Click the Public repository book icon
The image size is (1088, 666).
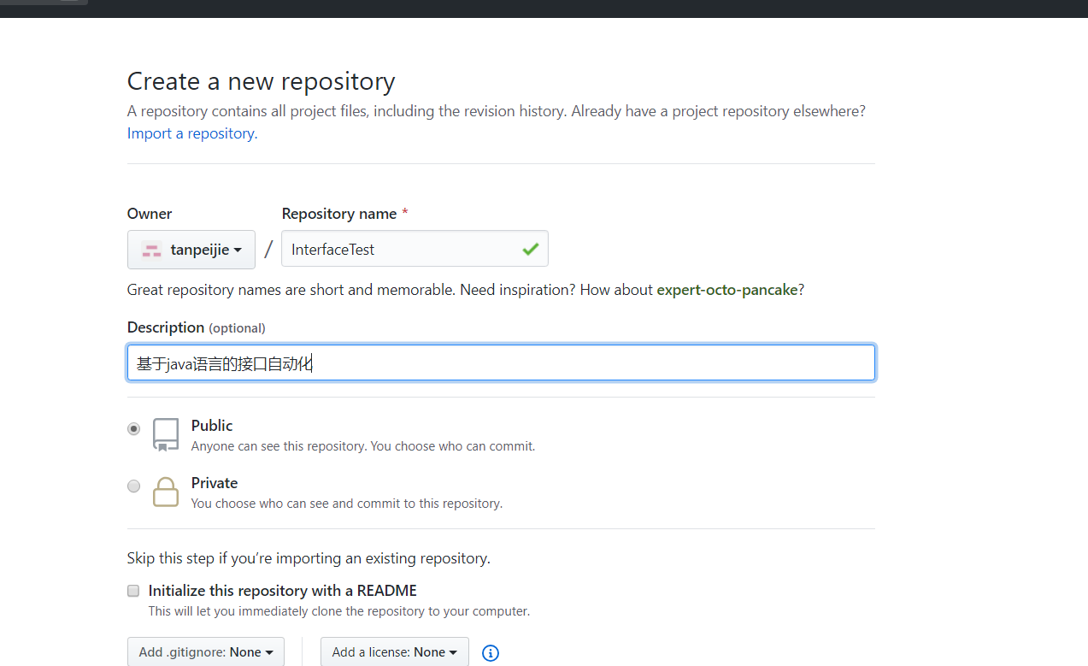(166, 433)
